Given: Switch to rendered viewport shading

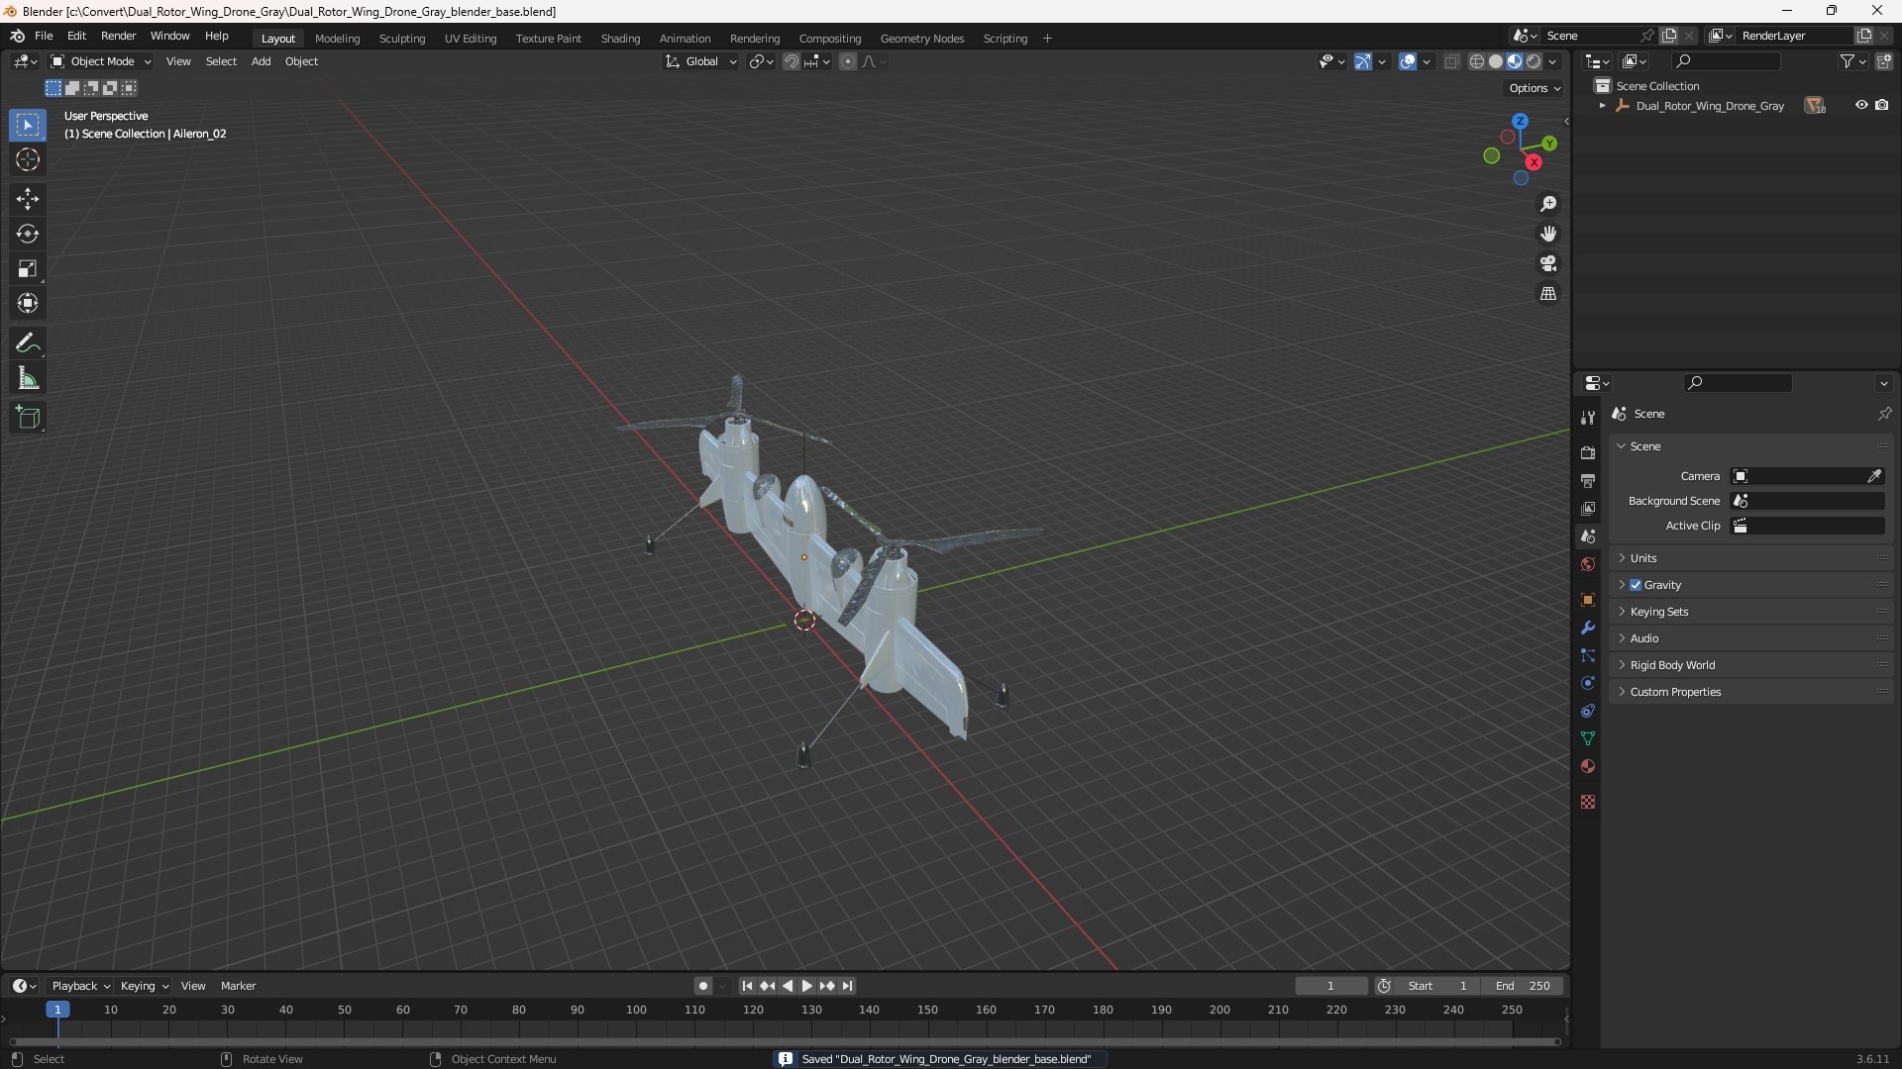Looking at the screenshot, I should [1533, 61].
